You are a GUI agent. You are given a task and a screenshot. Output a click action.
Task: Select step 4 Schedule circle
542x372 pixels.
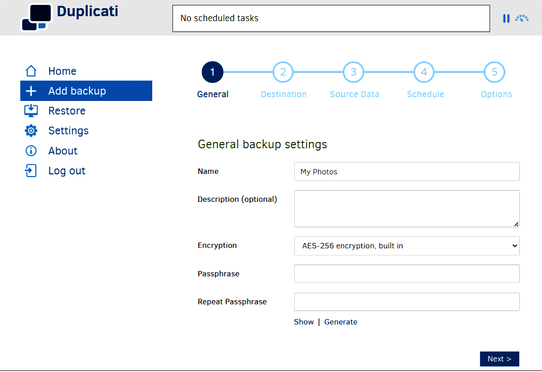(424, 72)
